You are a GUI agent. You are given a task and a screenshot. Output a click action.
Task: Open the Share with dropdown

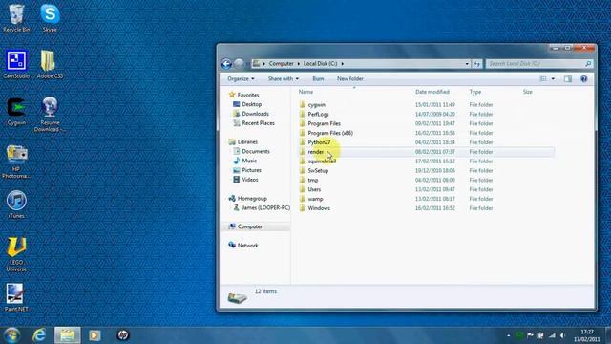284,78
